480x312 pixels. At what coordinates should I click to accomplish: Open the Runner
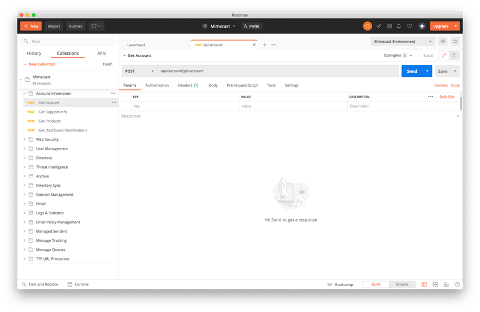(76, 26)
